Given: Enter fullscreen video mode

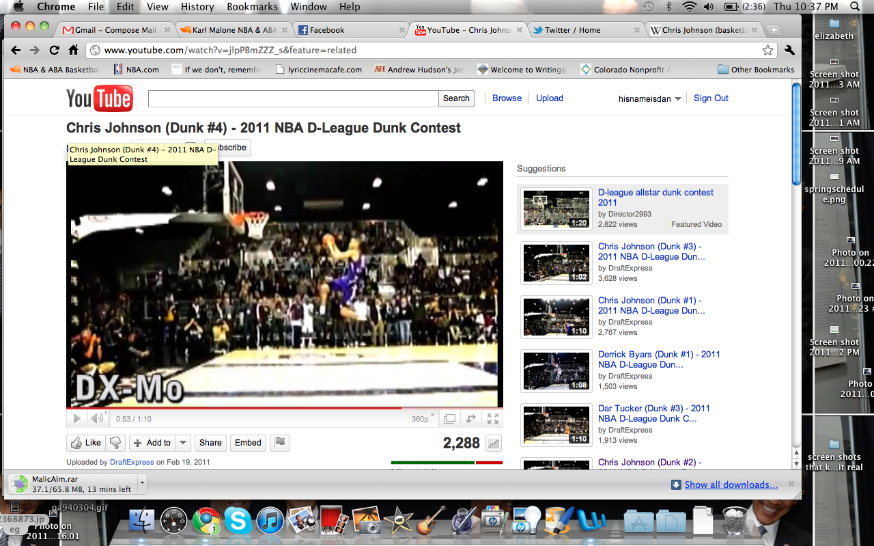Looking at the screenshot, I should (492, 419).
